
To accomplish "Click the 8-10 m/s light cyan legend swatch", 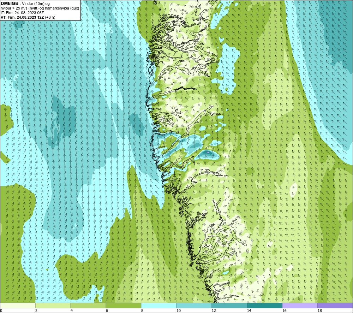I will pos(159,305).
